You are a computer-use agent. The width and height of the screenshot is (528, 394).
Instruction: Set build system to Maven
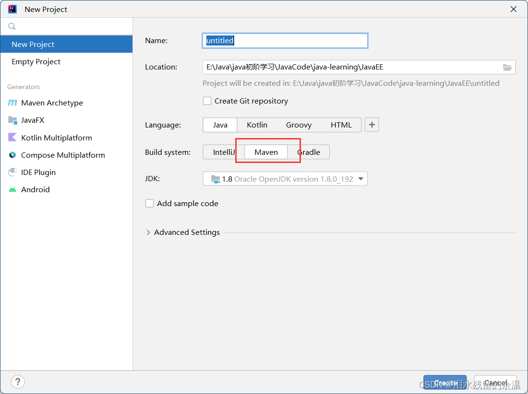tap(266, 152)
